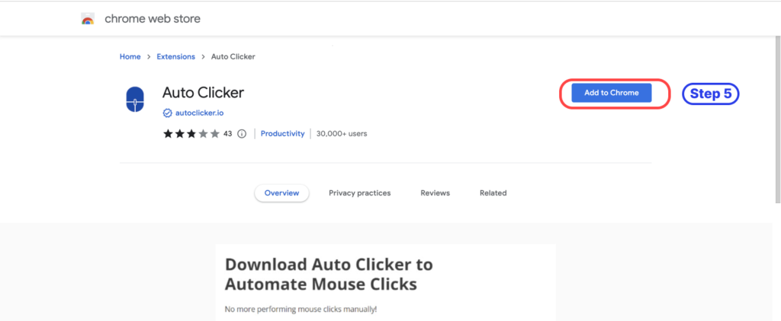Click the first filled rating star

tap(168, 134)
